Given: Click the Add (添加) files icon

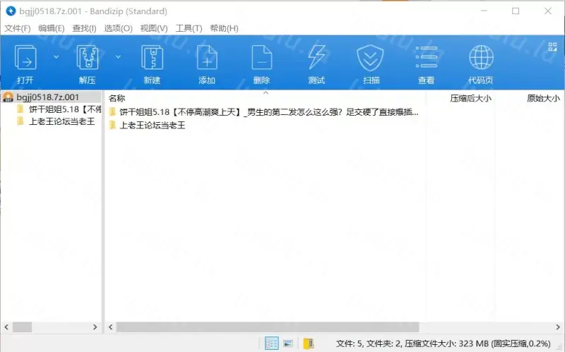Looking at the screenshot, I should [207, 58].
